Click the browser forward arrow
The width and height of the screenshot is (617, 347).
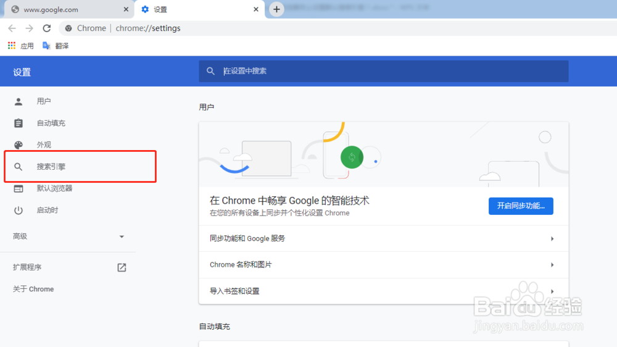(x=29, y=28)
